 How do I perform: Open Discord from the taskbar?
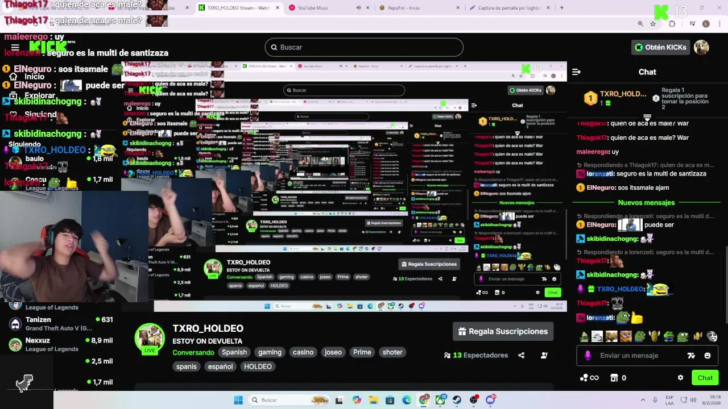pos(490,400)
